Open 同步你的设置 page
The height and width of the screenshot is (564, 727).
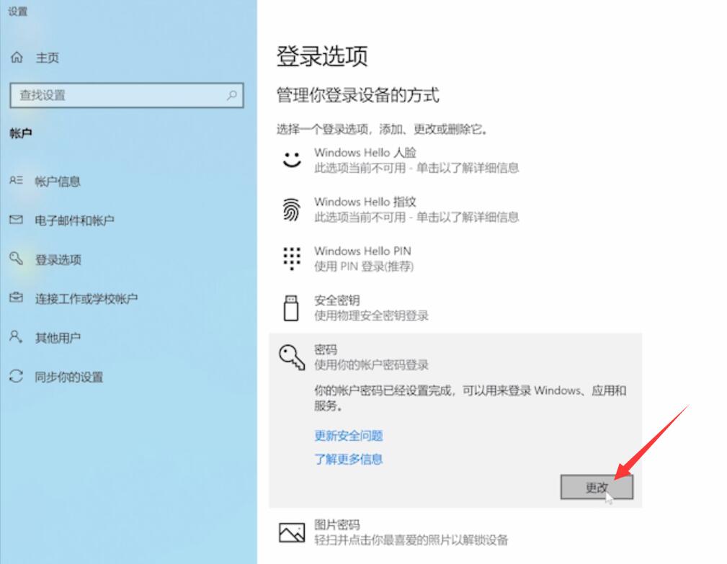tap(69, 377)
